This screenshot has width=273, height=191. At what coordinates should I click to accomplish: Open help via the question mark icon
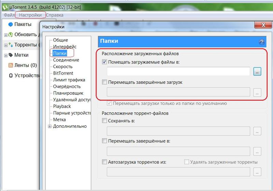pos(262,42)
